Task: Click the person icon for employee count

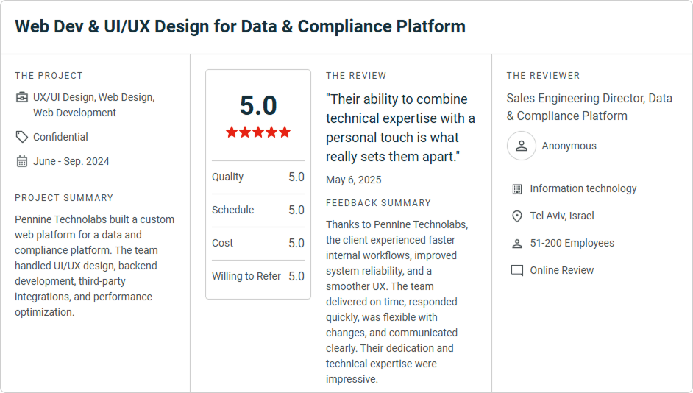Action: click(517, 244)
